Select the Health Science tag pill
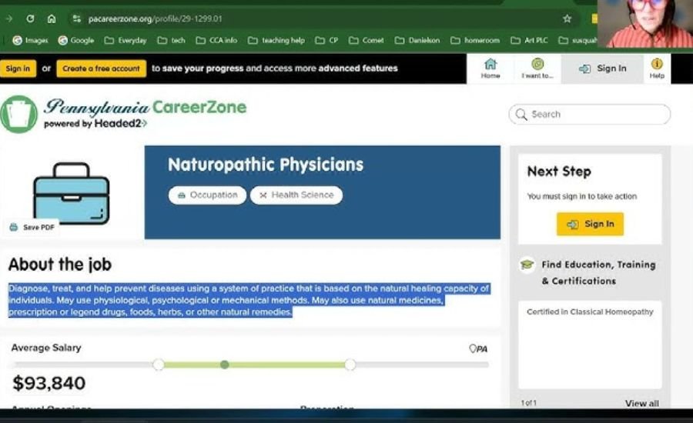The image size is (693, 423). [x=296, y=195]
